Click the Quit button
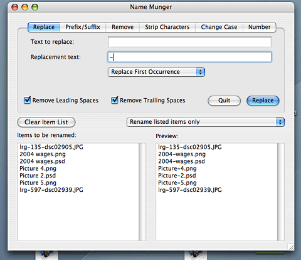Image resolution: width=301 pixels, height=260 pixels. (224, 101)
